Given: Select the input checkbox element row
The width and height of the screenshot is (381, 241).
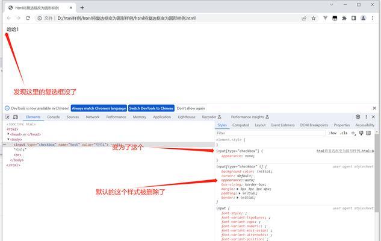Looking at the screenshot, I should click(x=108, y=145).
